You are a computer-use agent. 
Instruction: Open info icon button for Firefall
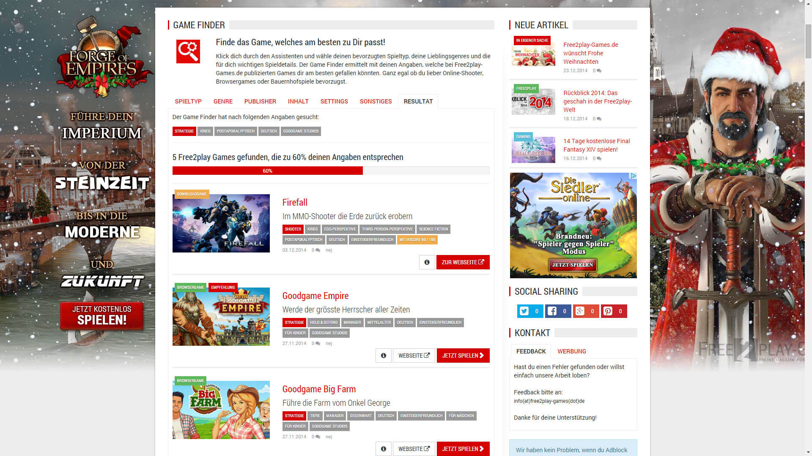pos(427,262)
